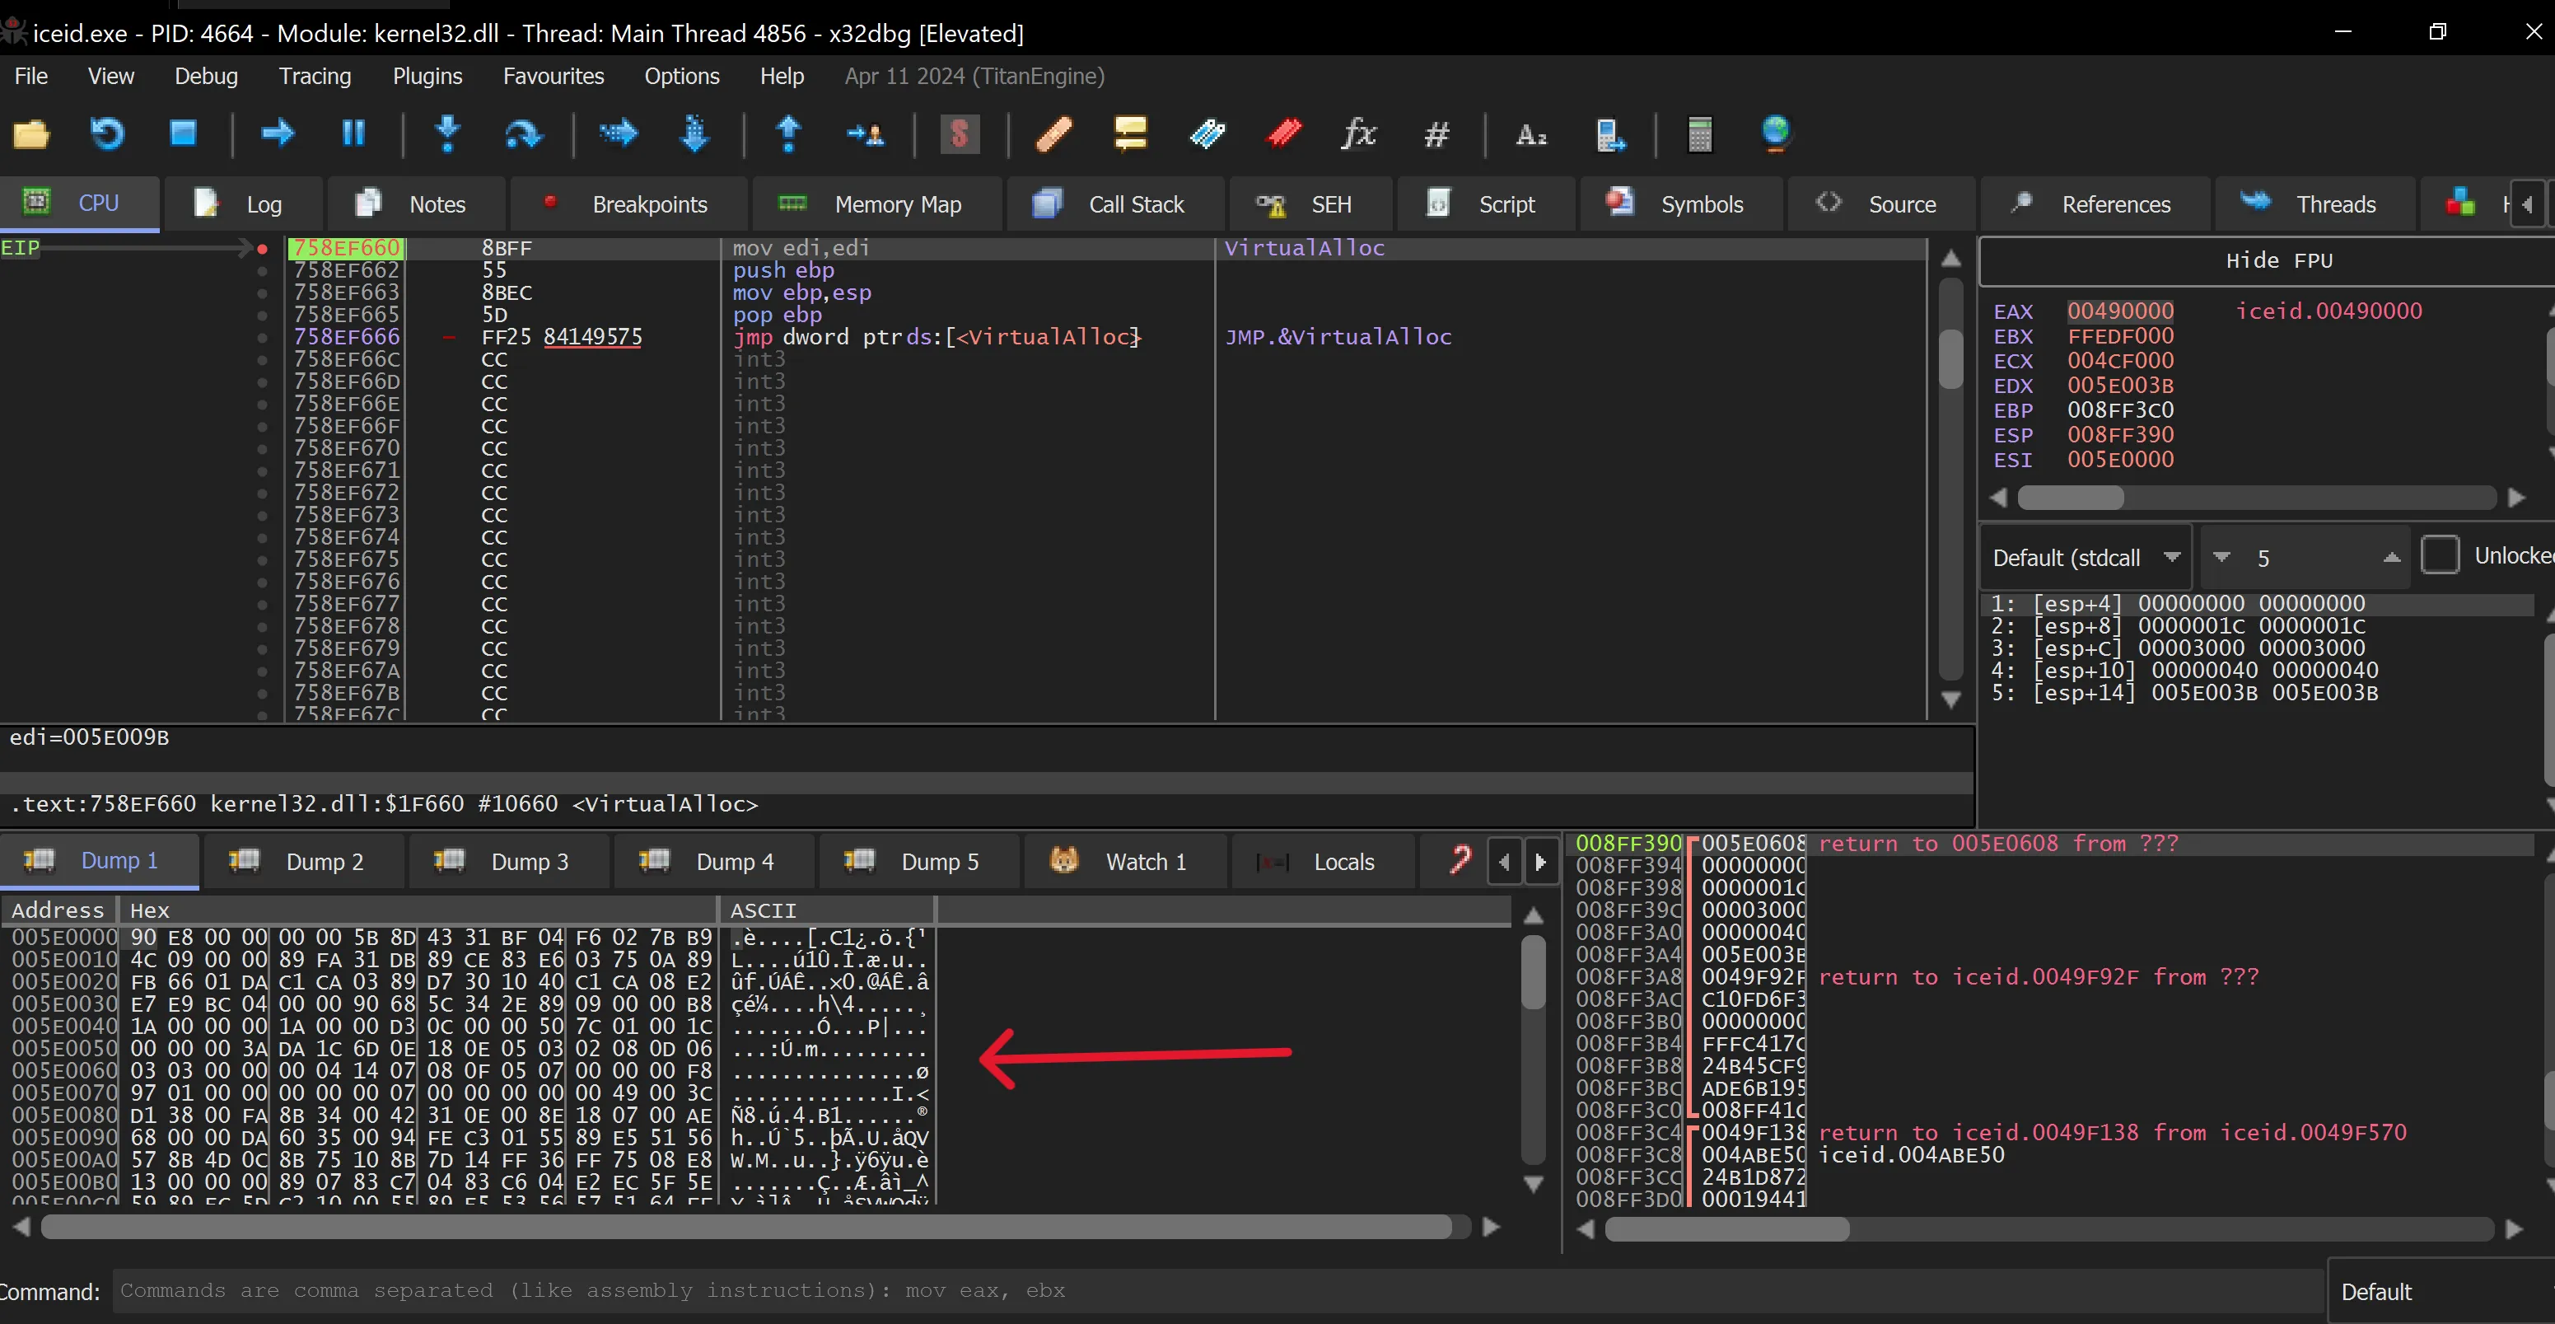Open the File menu
The image size is (2555, 1324).
click(30, 77)
